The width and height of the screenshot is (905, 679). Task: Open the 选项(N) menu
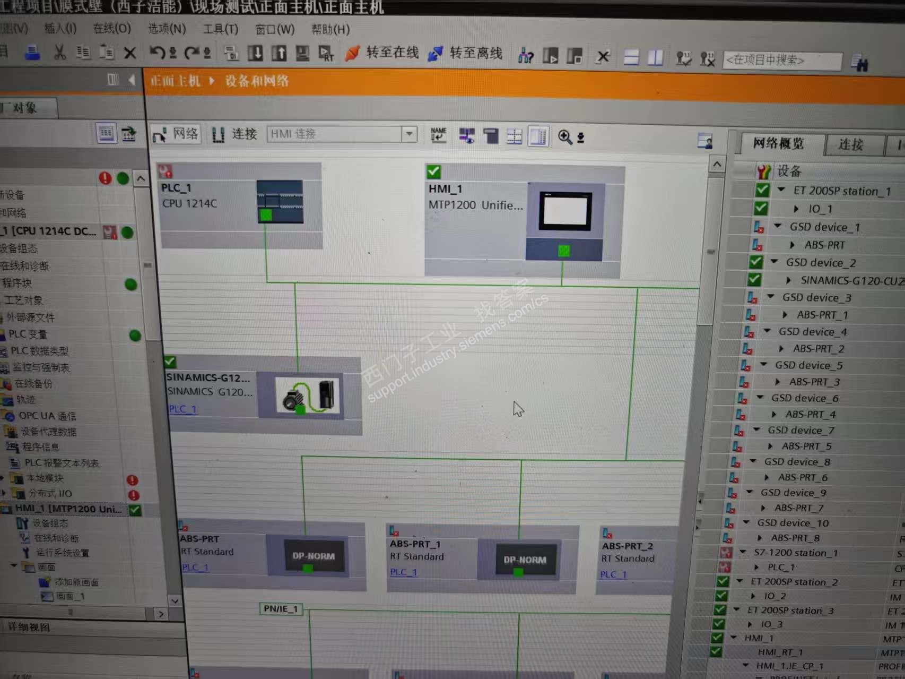tap(167, 29)
